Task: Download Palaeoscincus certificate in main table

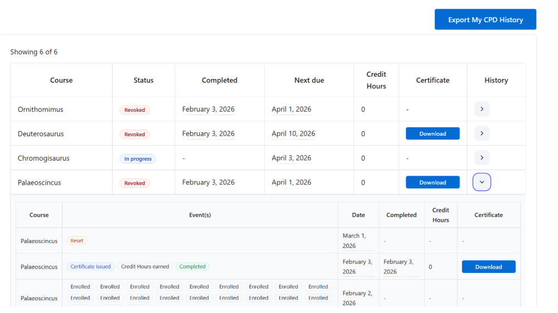Action: [433, 182]
